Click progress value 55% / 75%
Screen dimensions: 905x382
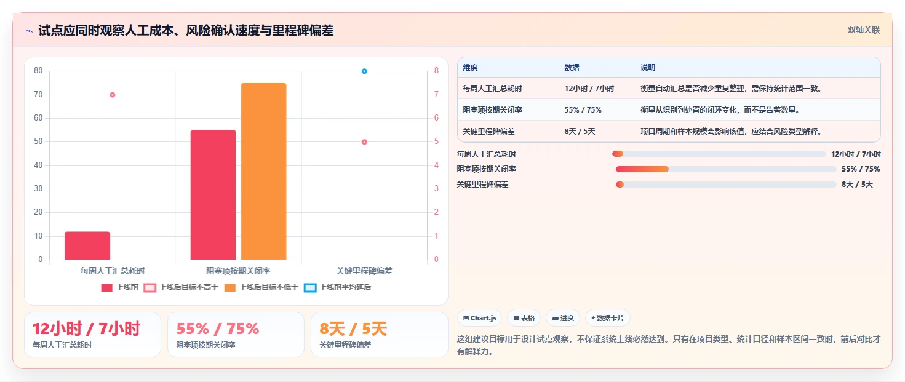point(861,169)
